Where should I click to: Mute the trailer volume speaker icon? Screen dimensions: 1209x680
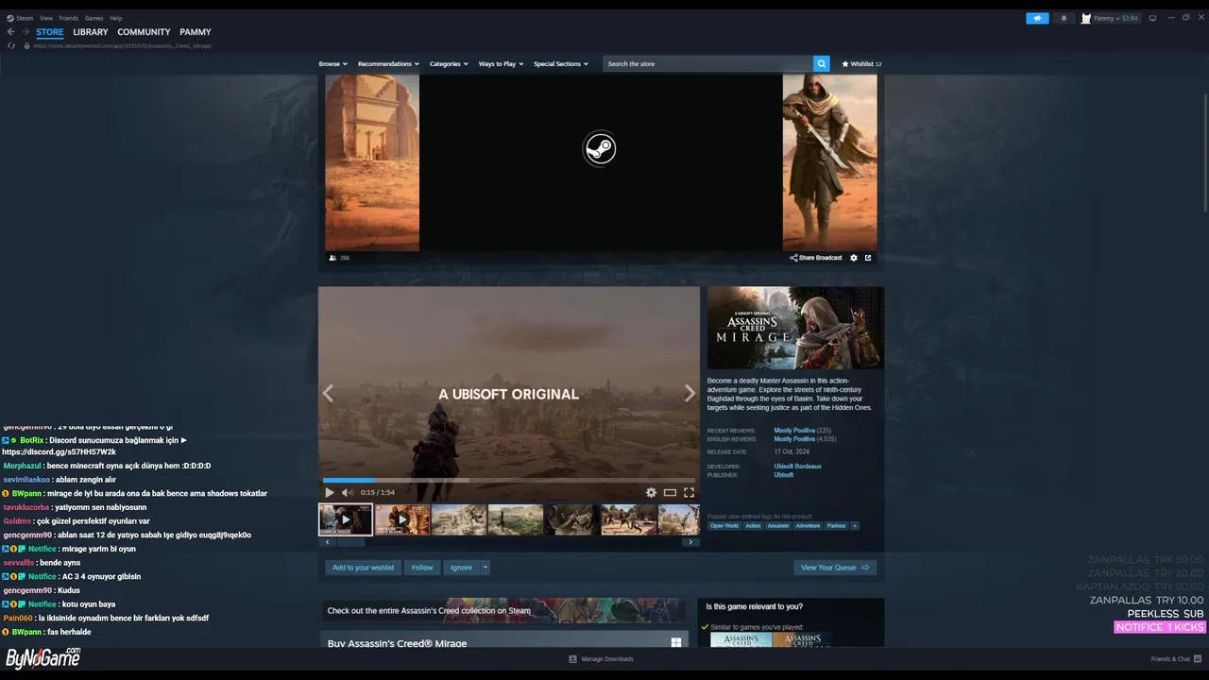point(347,492)
